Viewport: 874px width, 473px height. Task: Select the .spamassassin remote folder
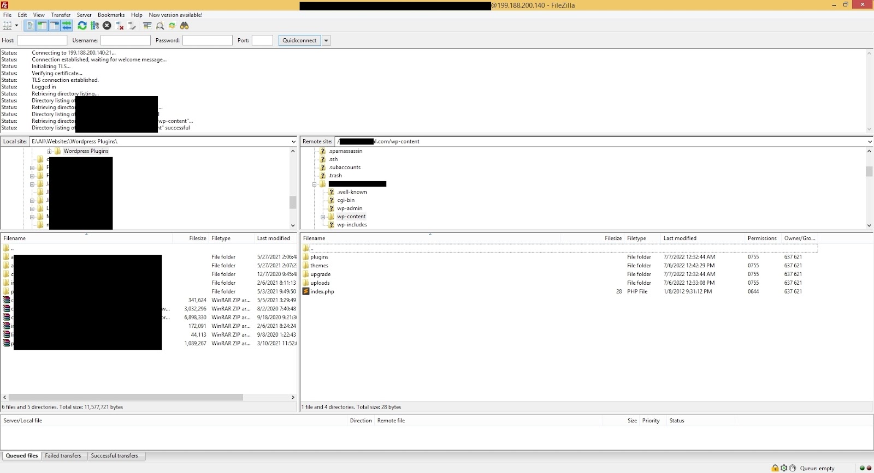click(346, 151)
